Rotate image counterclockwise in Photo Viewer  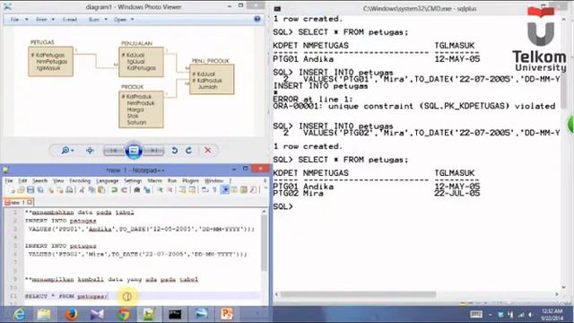[175, 151]
